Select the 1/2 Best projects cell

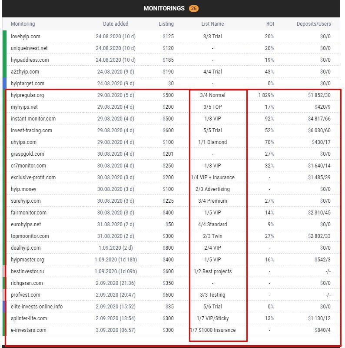click(x=212, y=271)
